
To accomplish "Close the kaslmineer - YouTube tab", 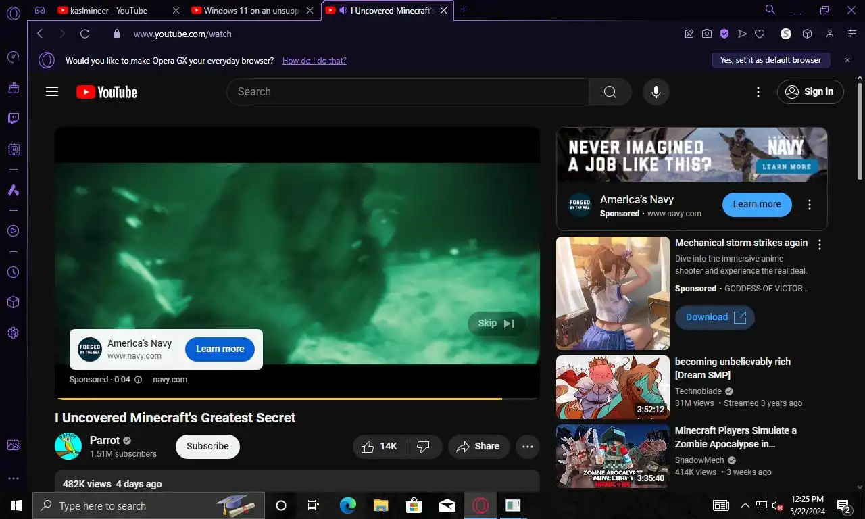I will tap(176, 10).
